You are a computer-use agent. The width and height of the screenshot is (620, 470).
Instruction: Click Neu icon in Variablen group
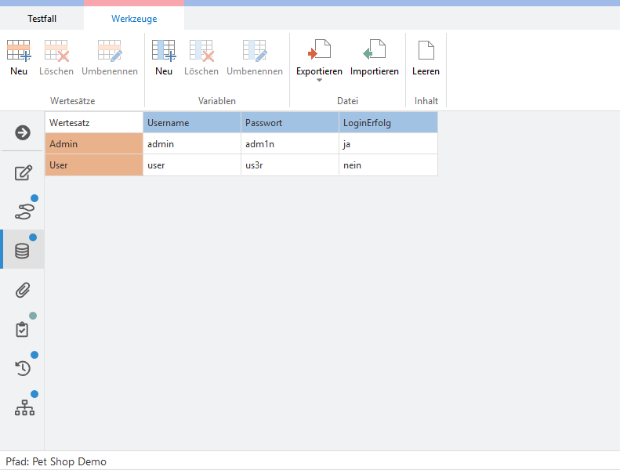[163, 51]
